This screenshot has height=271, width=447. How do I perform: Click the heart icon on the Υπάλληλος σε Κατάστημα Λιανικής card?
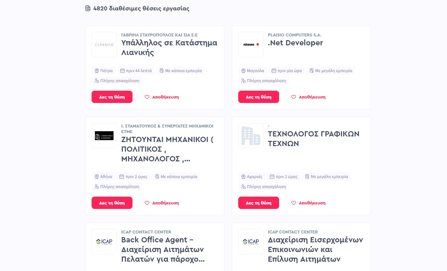point(147,97)
